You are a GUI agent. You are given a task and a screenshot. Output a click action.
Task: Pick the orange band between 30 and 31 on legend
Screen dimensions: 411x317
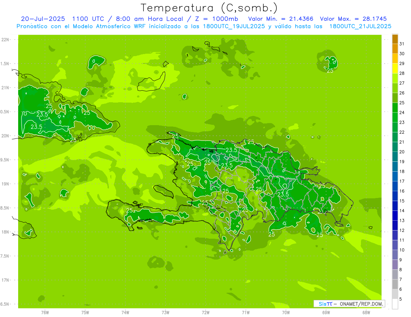pos(395,49)
